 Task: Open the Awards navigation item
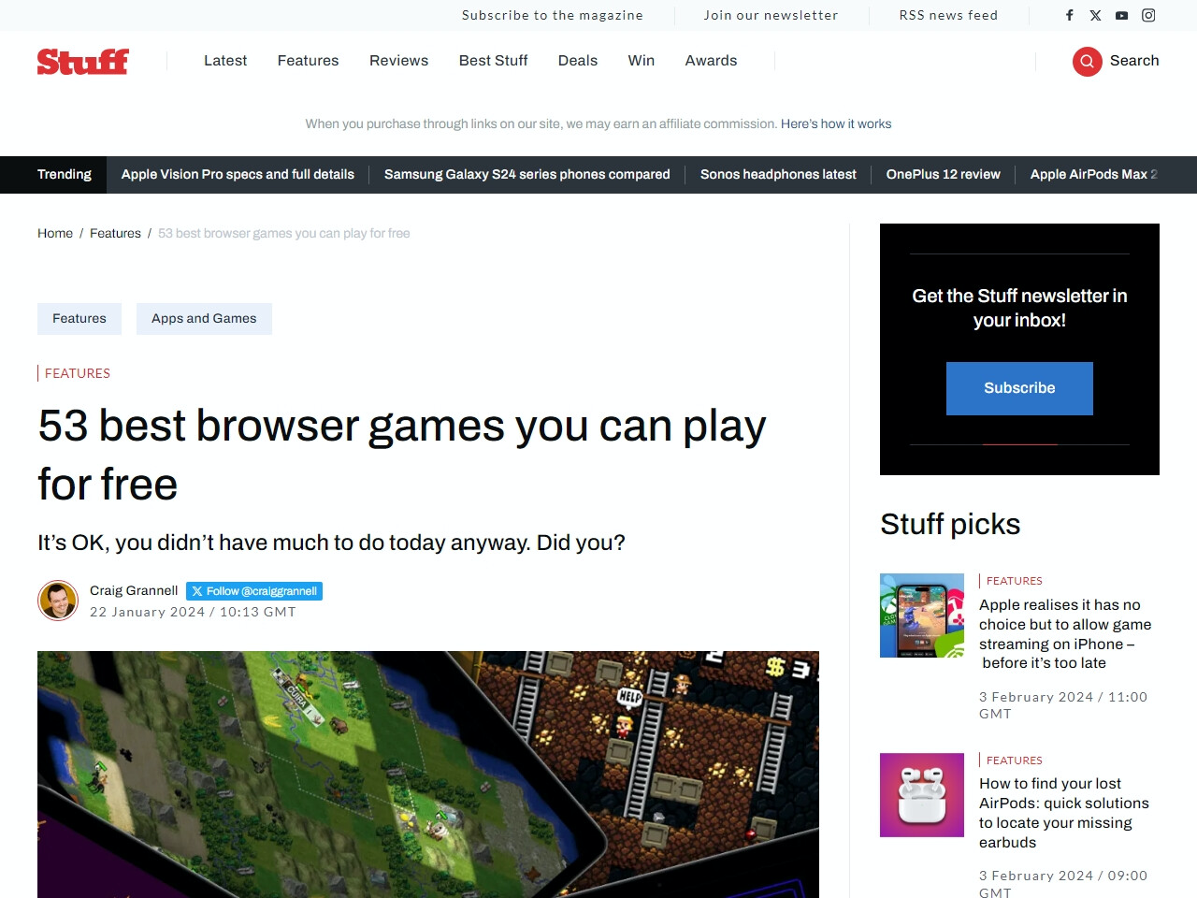coord(712,61)
